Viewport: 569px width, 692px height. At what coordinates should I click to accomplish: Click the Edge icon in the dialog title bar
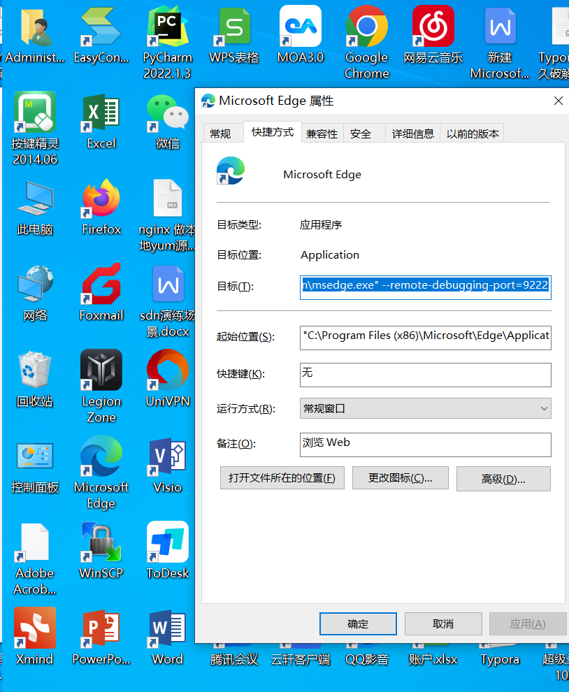point(208,101)
